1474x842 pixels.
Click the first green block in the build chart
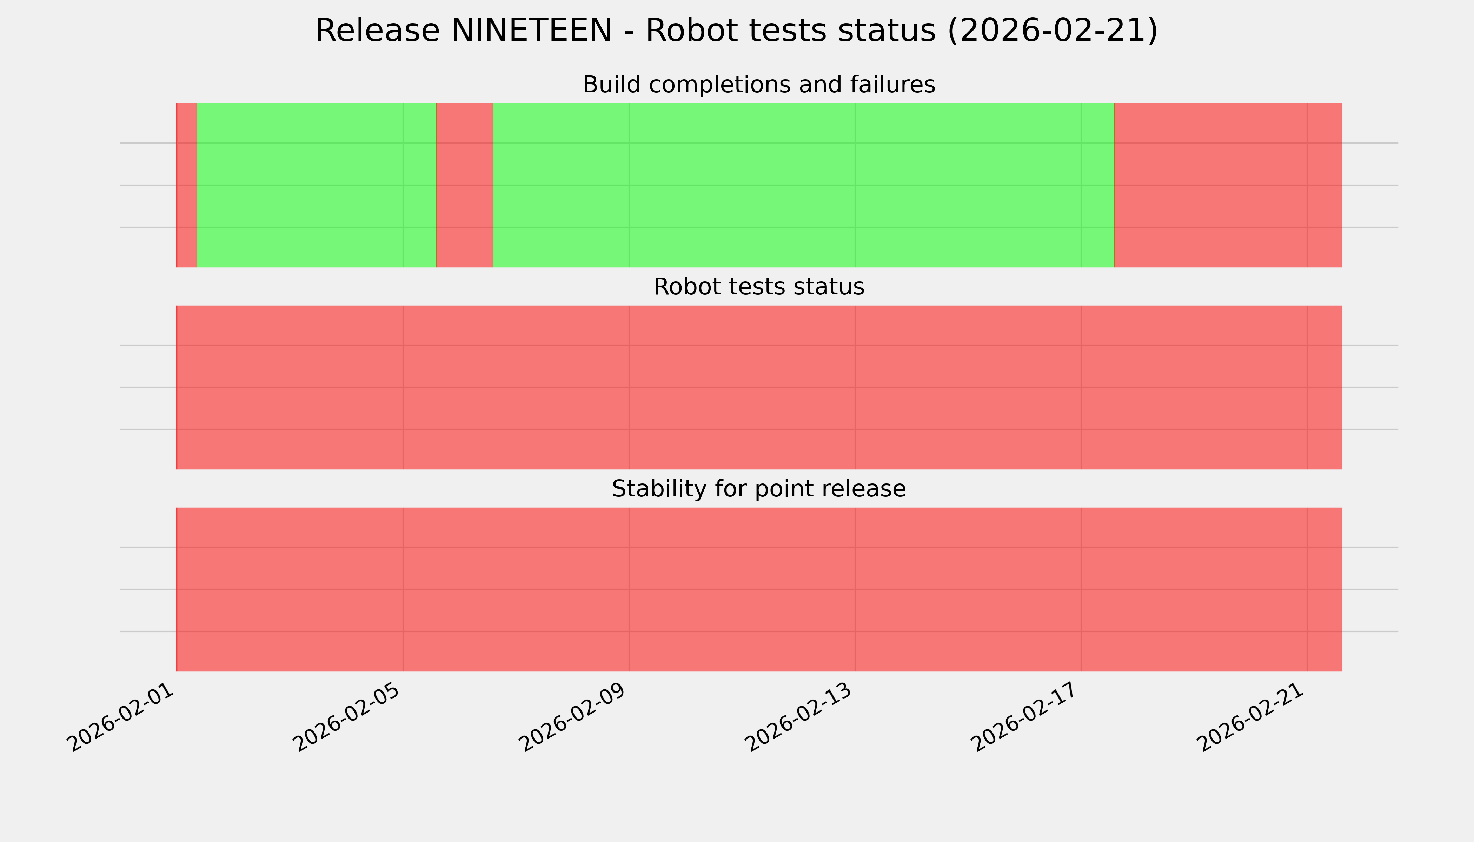click(x=301, y=185)
